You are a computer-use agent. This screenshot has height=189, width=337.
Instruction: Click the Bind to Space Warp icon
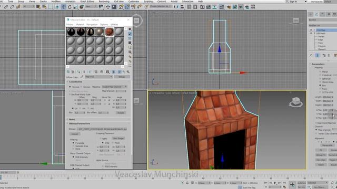[18, 7]
